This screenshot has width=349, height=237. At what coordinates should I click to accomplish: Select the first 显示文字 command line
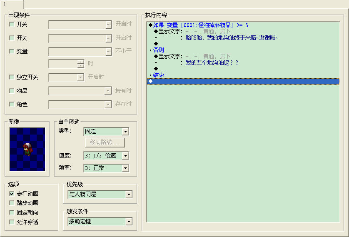pyautogui.click(x=243, y=31)
